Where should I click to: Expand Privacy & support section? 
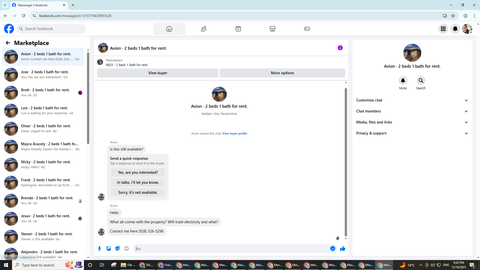pyautogui.click(x=412, y=133)
